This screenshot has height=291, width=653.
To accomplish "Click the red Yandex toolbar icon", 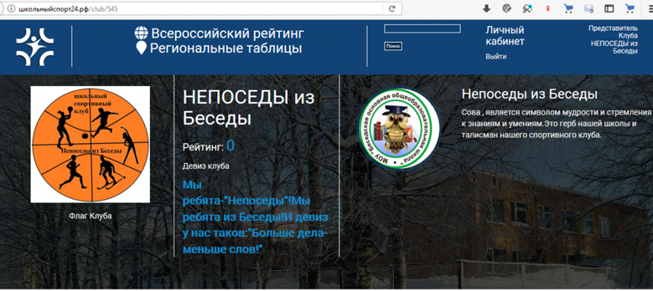I will pos(548,8).
